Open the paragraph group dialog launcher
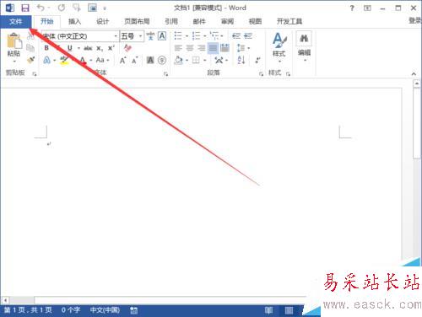The height and width of the screenshot is (317, 422). click(x=261, y=74)
